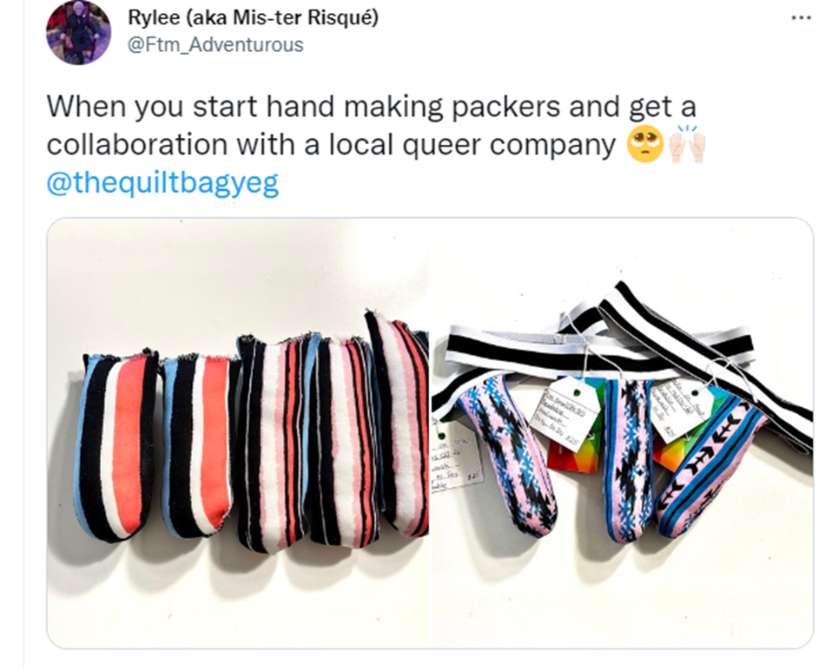Click the tweet text starting "When you start"

click(372, 125)
